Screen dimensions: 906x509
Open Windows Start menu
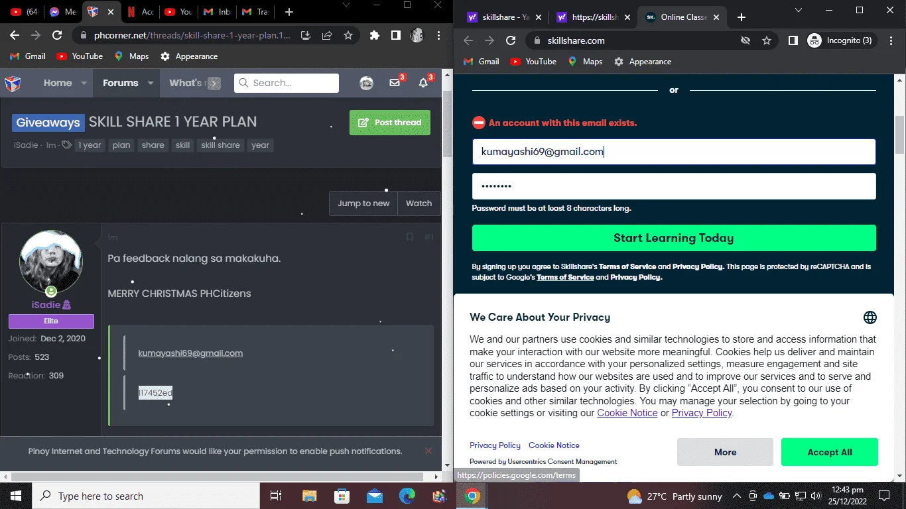coord(15,496)
